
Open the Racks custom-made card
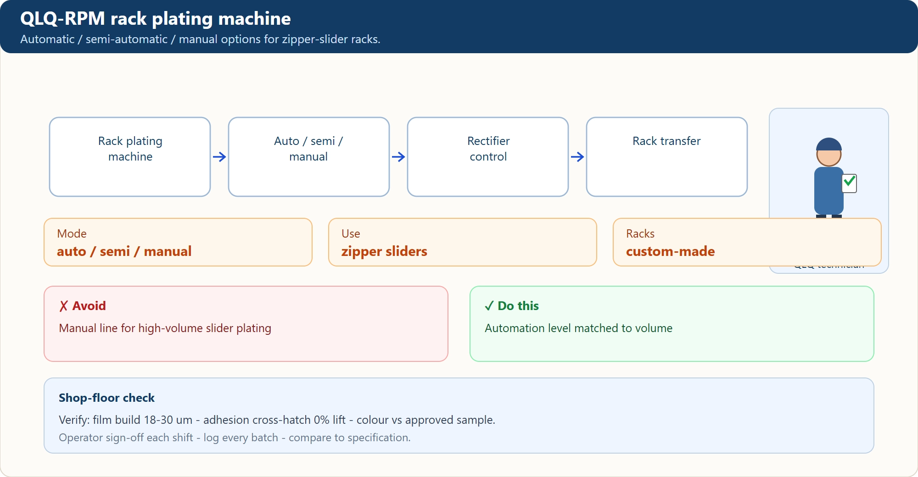tap(747, 242)
